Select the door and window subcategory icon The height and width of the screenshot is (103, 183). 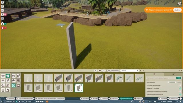[18, 76]
